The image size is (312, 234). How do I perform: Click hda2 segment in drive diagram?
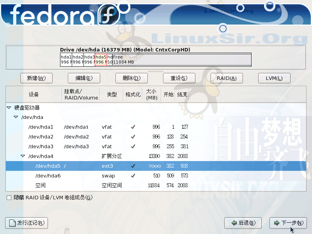pos(78,60)
